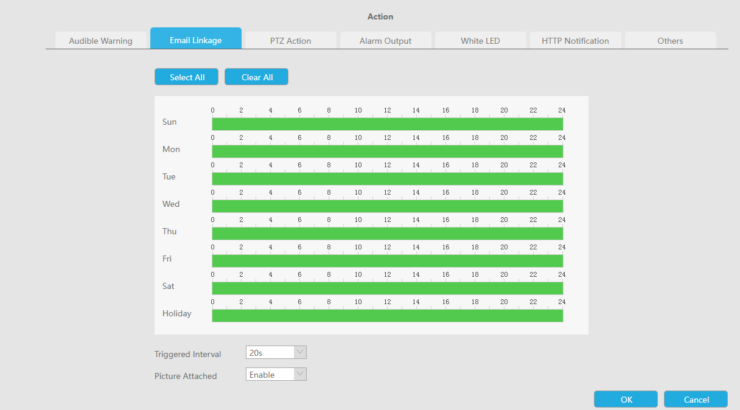Click the Wed row label
Image resolution: width=740 pixels, height=410 pixels.
click(x=171, y=204)
